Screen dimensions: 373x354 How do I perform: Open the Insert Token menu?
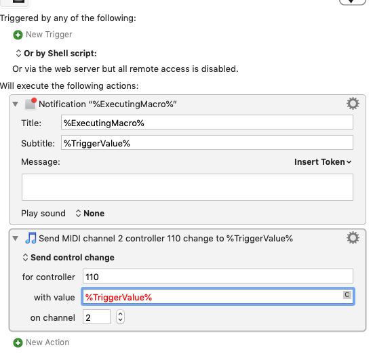(323, 162)
